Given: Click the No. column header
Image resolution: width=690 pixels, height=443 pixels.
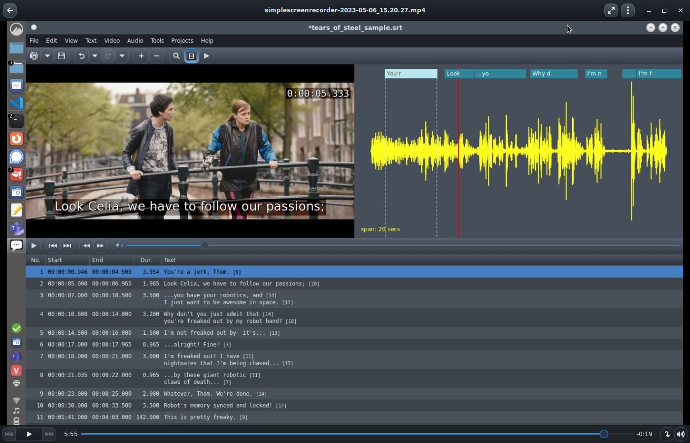Looking at the screenshot, I should pyautogui.click(x=35, y=260).
